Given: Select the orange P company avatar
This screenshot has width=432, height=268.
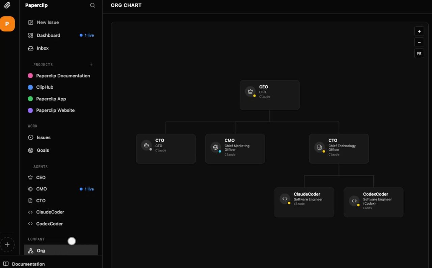Looking at the screenshot, I should coord(7,24).
